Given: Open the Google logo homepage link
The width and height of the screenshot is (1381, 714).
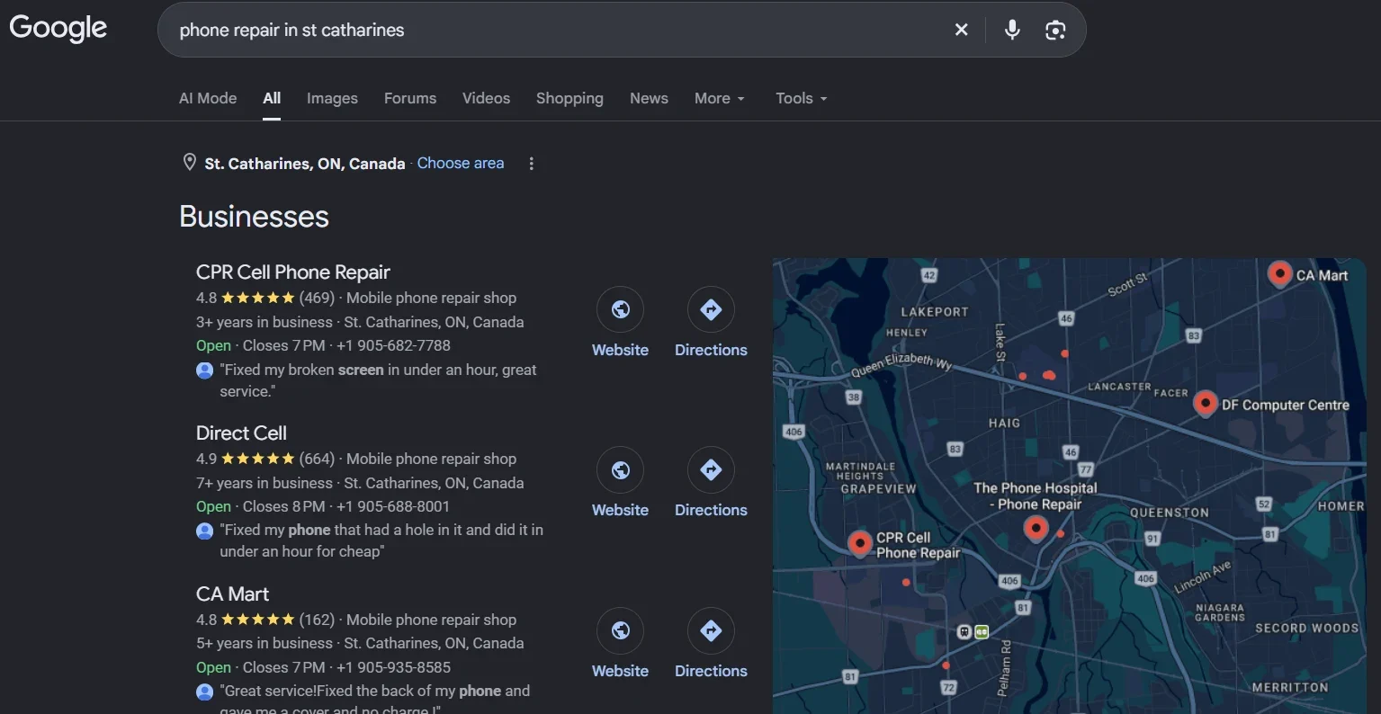Looking at the screenshot, I should [x=58, y=29].
